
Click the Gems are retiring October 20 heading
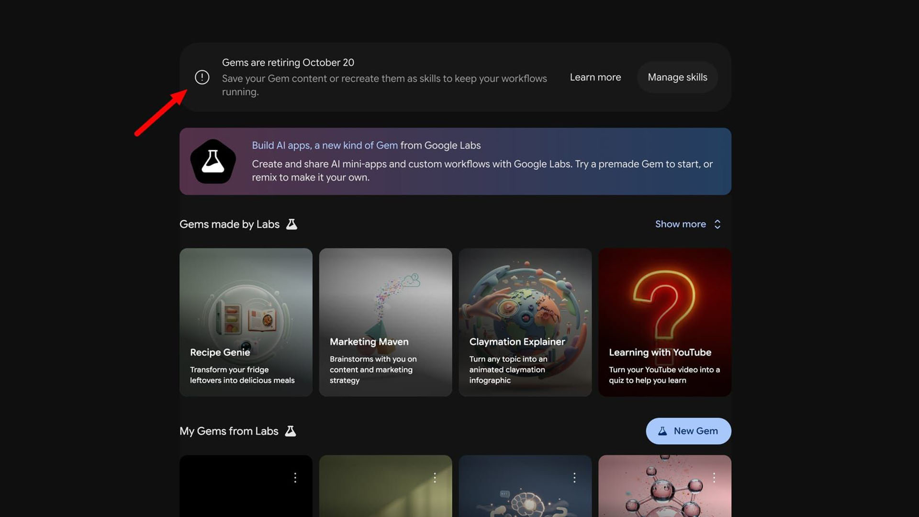[288, 62]
